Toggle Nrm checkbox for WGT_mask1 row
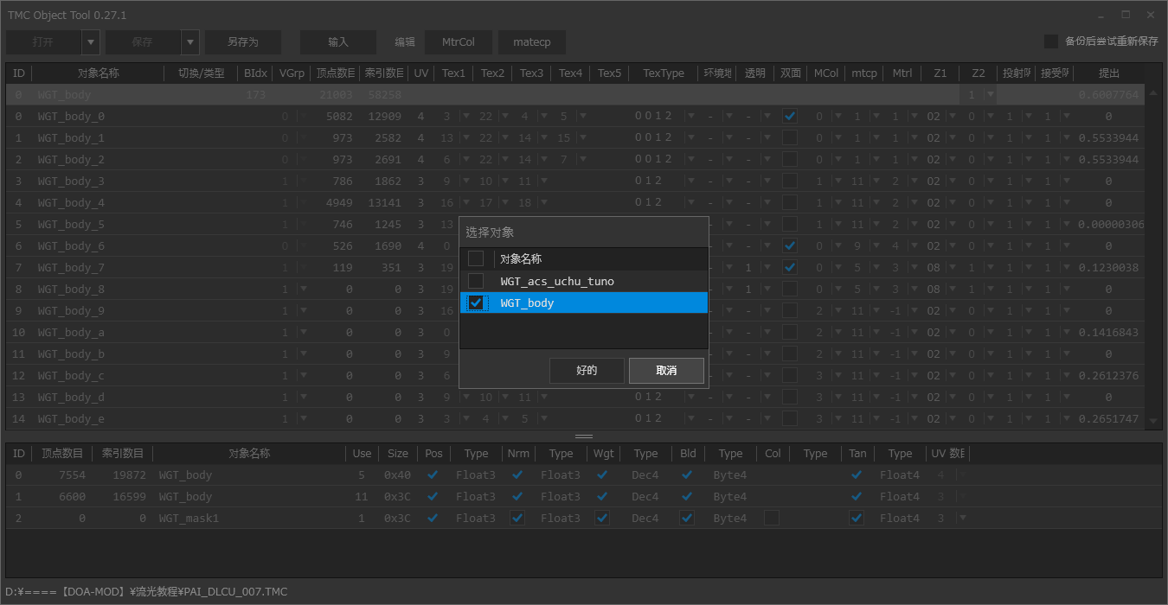1168x605 pixels. [x=517, y=518]
